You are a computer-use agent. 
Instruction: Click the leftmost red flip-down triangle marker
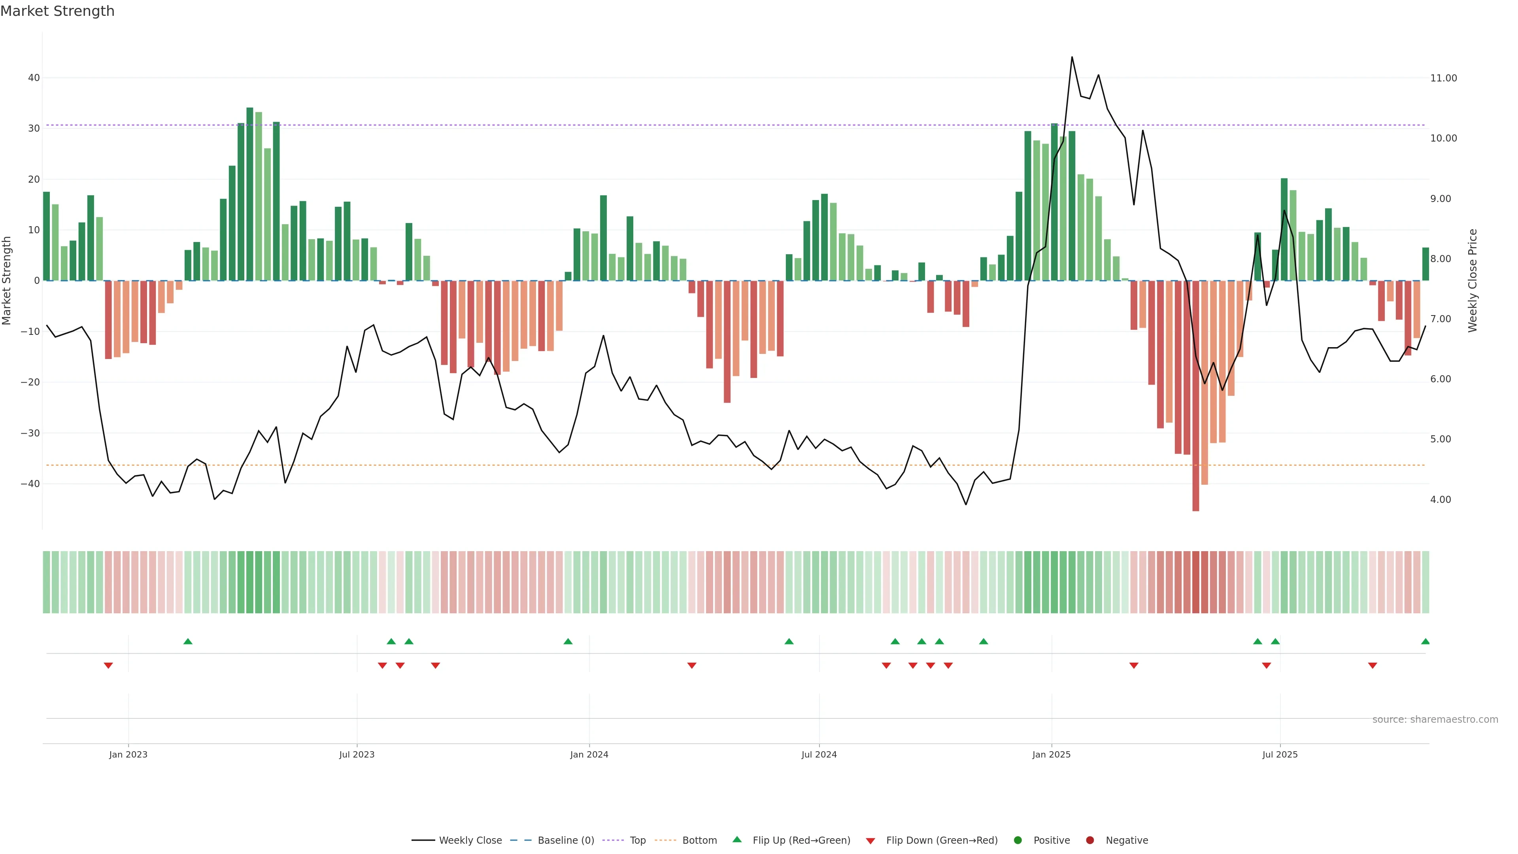click(x=108, y=665)
